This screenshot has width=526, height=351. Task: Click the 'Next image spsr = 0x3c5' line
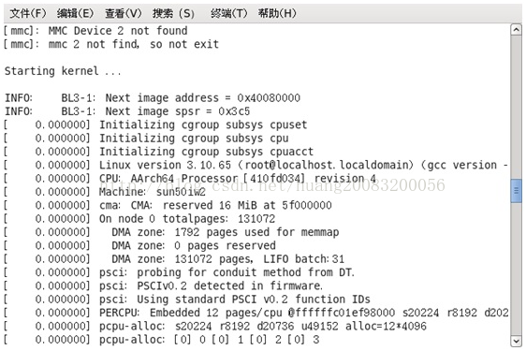(x=127, y=111)
